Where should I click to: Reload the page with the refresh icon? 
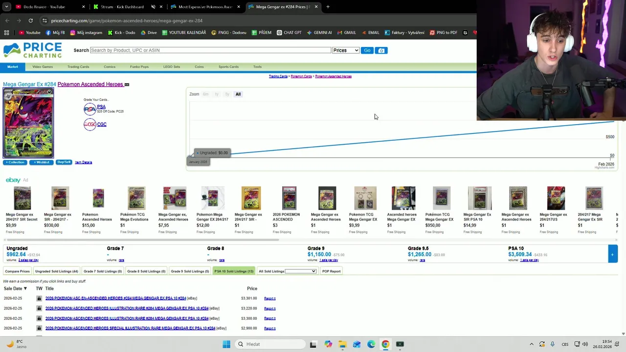pyautogui.click(x=30, y=21)
